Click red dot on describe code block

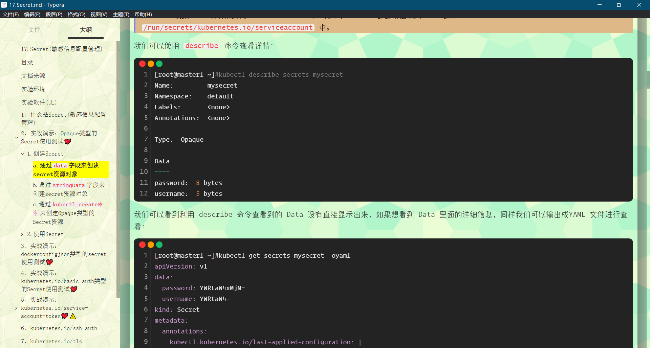142,64
